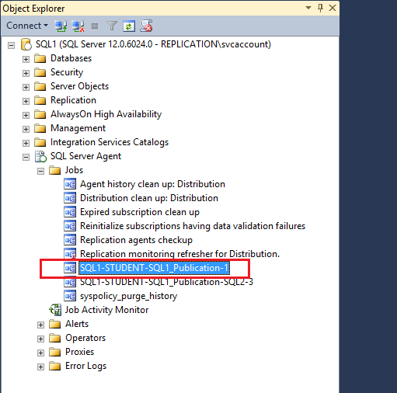Click the Databases folder icon

pyautogui.click(x=40, y=58)
